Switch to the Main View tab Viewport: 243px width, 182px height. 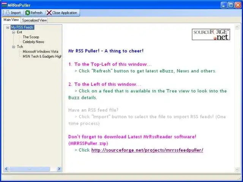pyautogui.click(x=11, y=20)
